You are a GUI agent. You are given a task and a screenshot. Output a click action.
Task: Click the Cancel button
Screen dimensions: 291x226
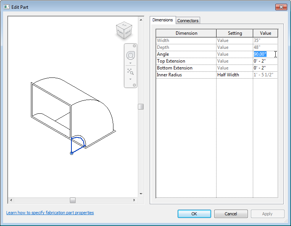tap(231, 214)
